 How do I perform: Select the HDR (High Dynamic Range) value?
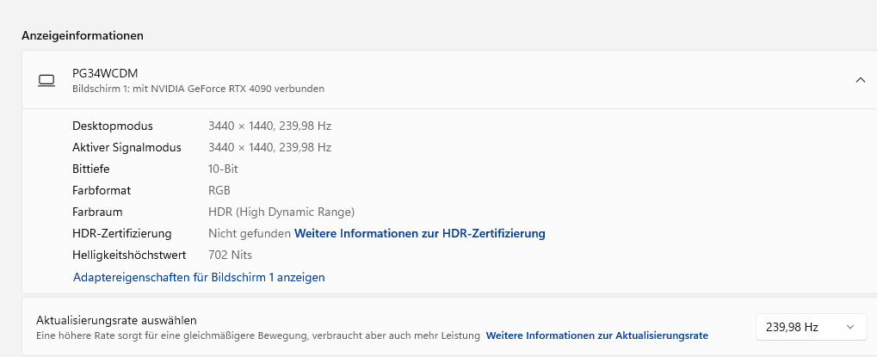pos(281,212)
